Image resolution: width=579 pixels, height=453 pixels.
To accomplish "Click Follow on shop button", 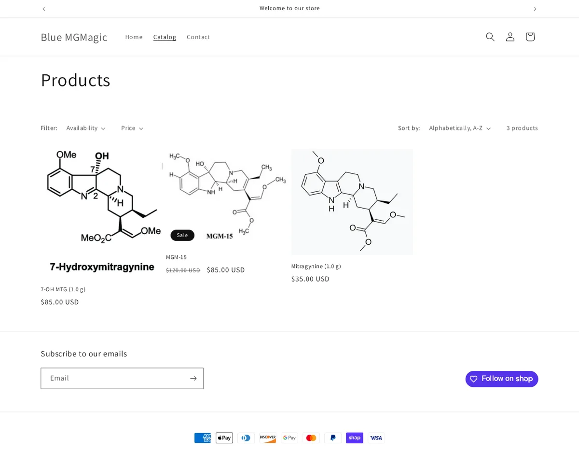I will 502,379.
